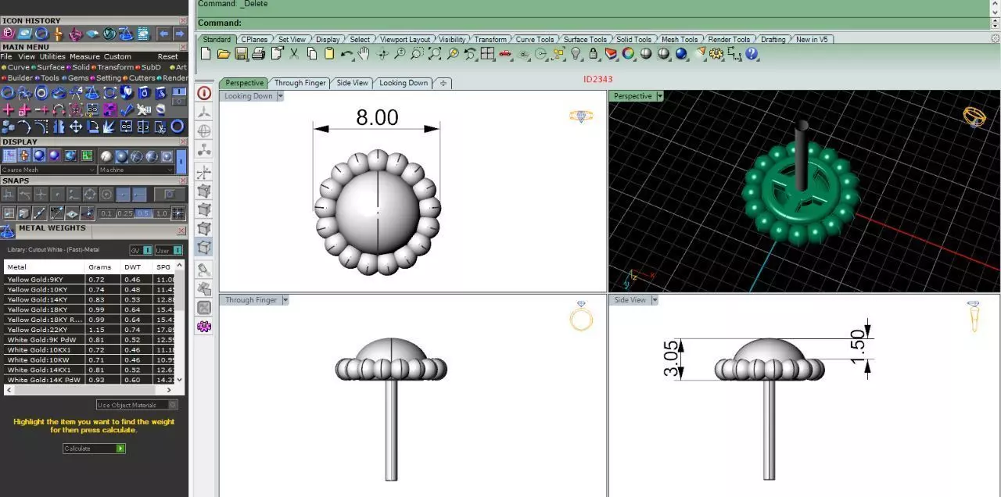This screenshot has height=497, width=1001.
Task: Toggle the blue switch in Display panel
Action: (x=182, y=161)
